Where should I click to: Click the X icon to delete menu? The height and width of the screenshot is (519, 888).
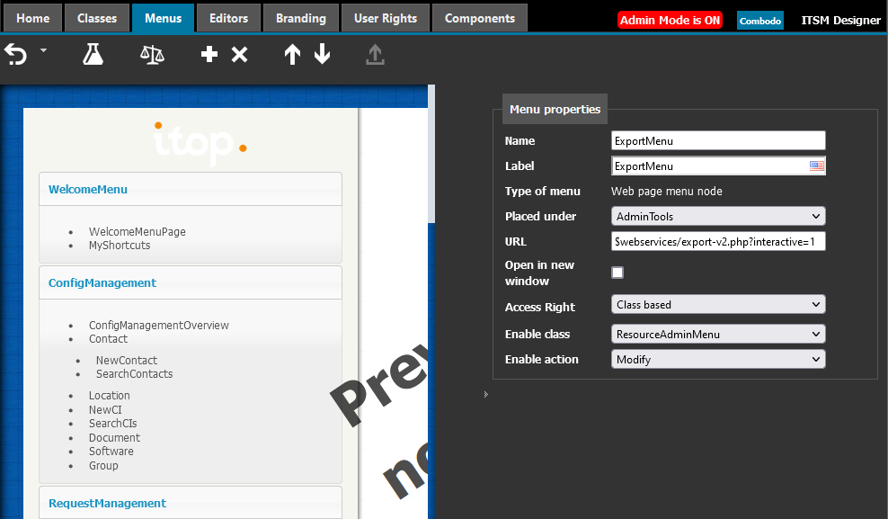[239, 55]
